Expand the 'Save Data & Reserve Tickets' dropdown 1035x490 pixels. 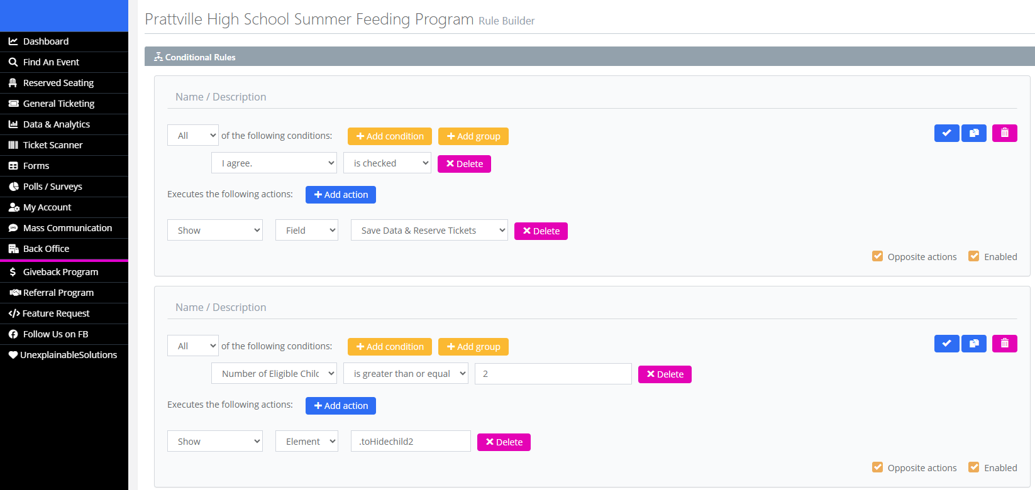tap(429, 231)
